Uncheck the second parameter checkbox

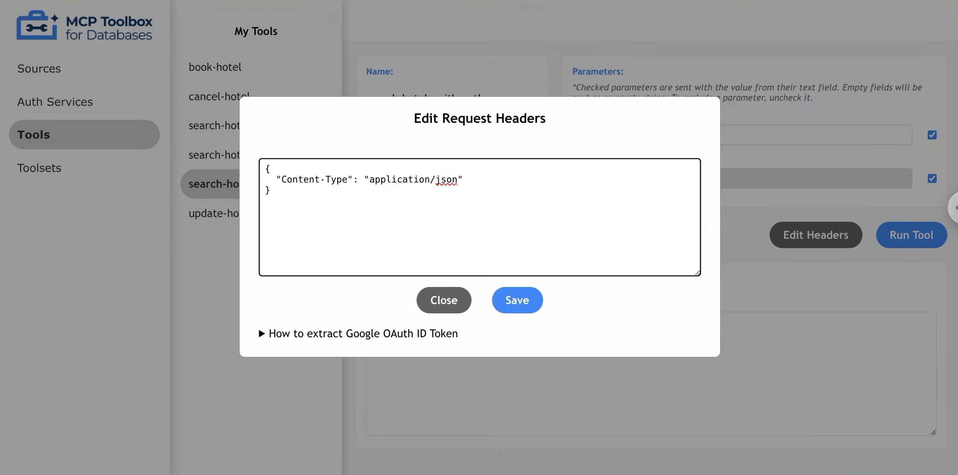pyautogui.click(x=932, y=178)
